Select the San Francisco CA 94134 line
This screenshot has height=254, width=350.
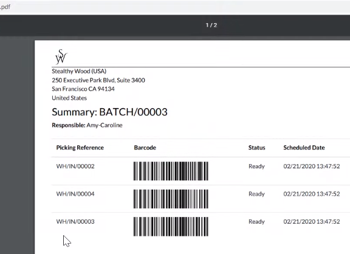pyautogui.click(x=83, y=89)
